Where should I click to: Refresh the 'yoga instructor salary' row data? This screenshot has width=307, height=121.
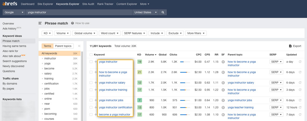point(300,83)
